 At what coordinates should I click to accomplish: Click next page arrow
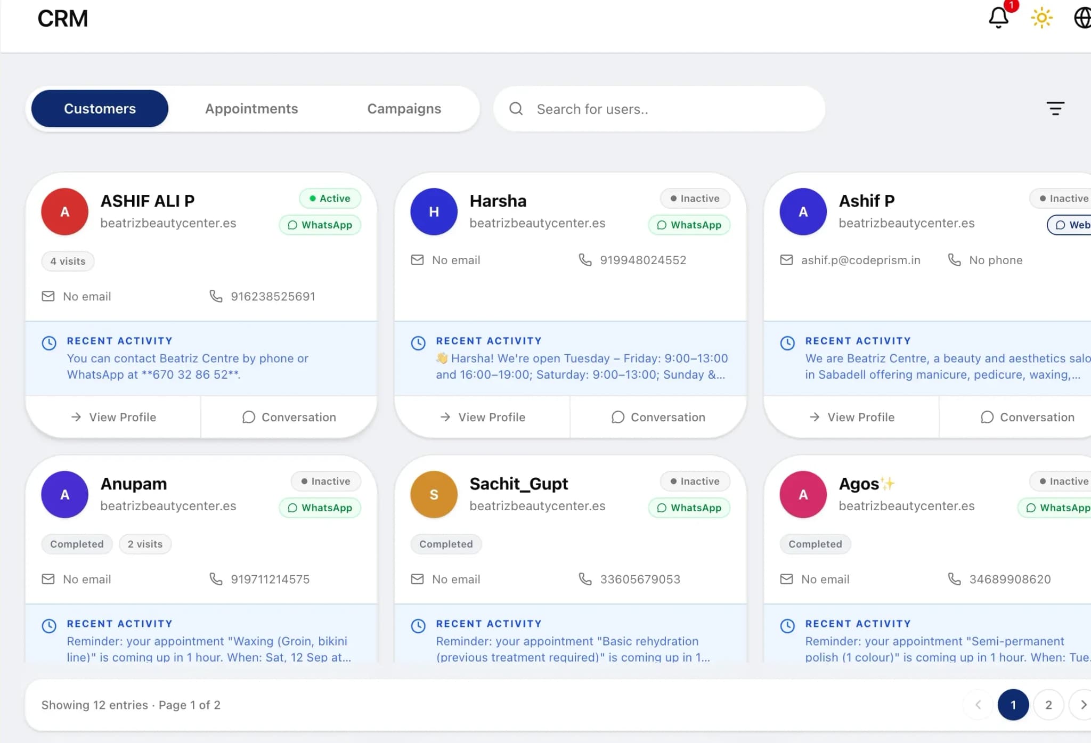coord(1082,705)
